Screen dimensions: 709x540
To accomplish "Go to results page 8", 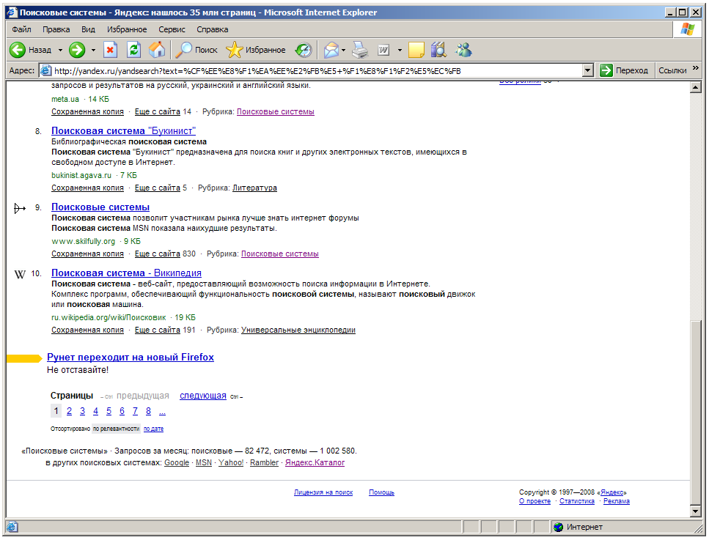I will (148, 411).
